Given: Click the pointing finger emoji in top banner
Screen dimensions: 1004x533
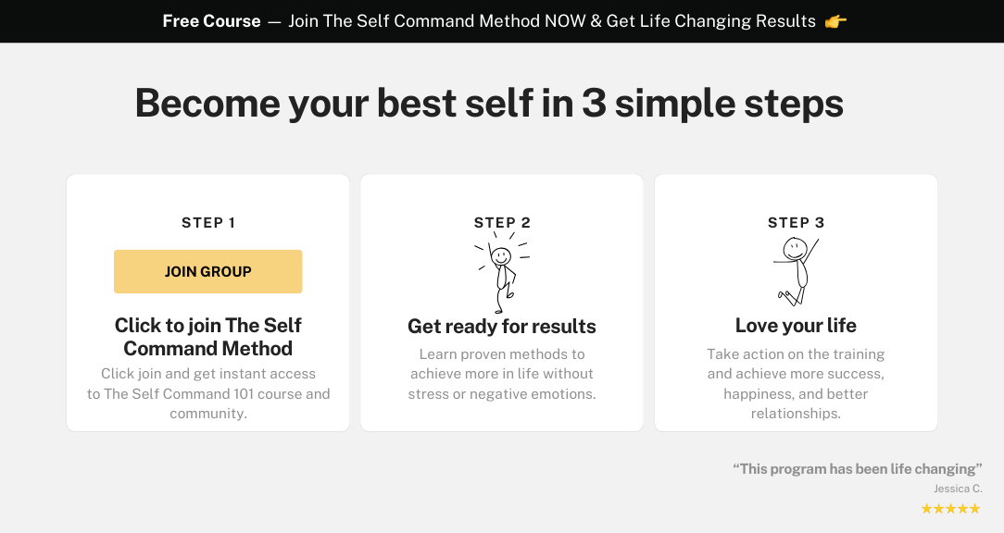Looking at the screenshot, I should pyautogui.click(x=838, y=20).
